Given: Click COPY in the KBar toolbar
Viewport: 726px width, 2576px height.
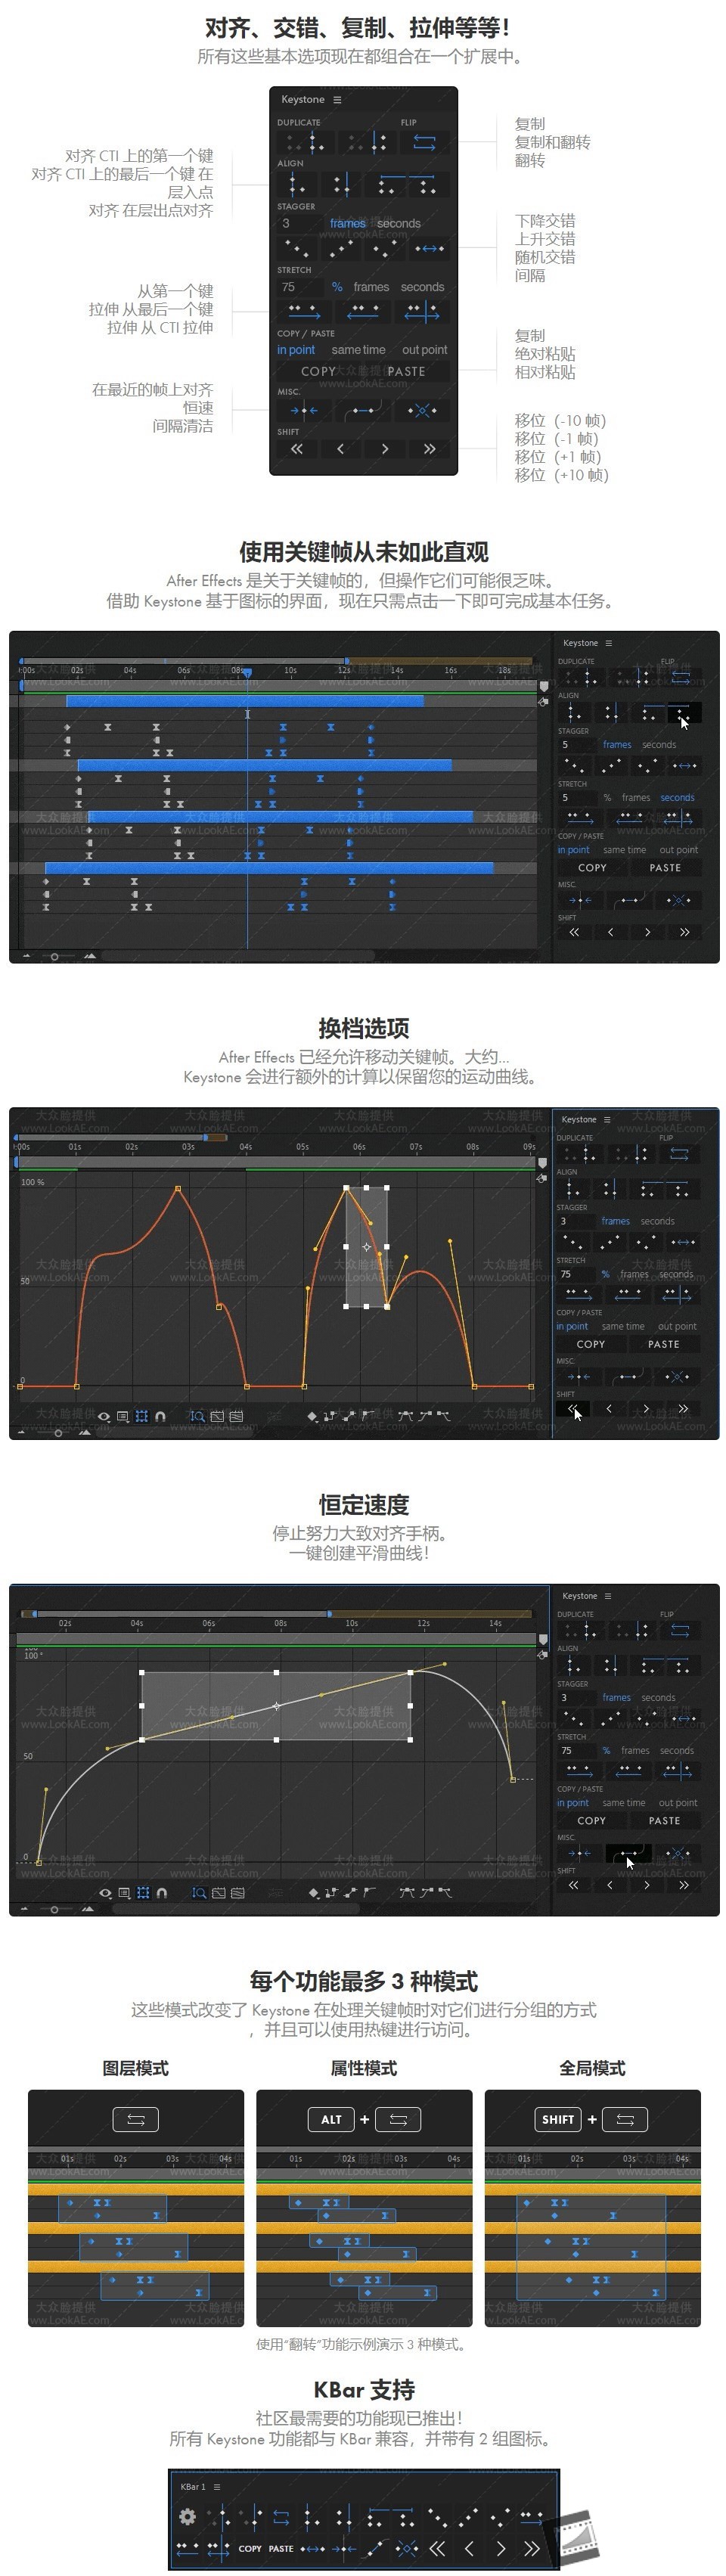Looking at the screenshot, I should tap(250, 2548).
